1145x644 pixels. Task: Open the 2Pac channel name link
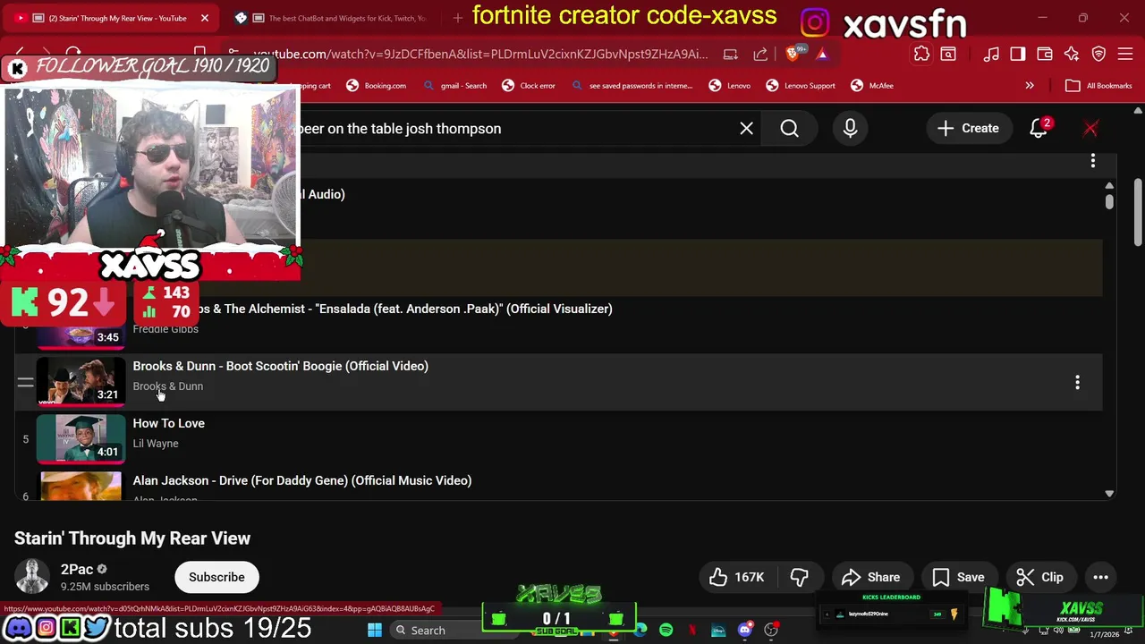coord(77,569)
